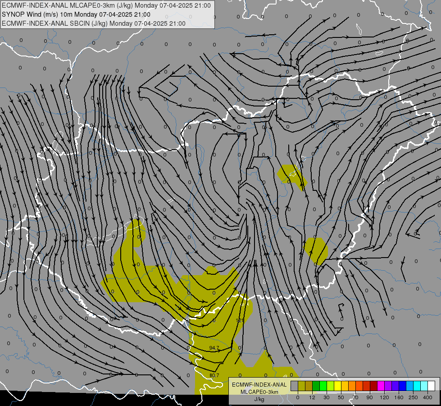Click the gray legend swatch below zero
The height and width of the screenshot is (406, 441).
(295, 386)
